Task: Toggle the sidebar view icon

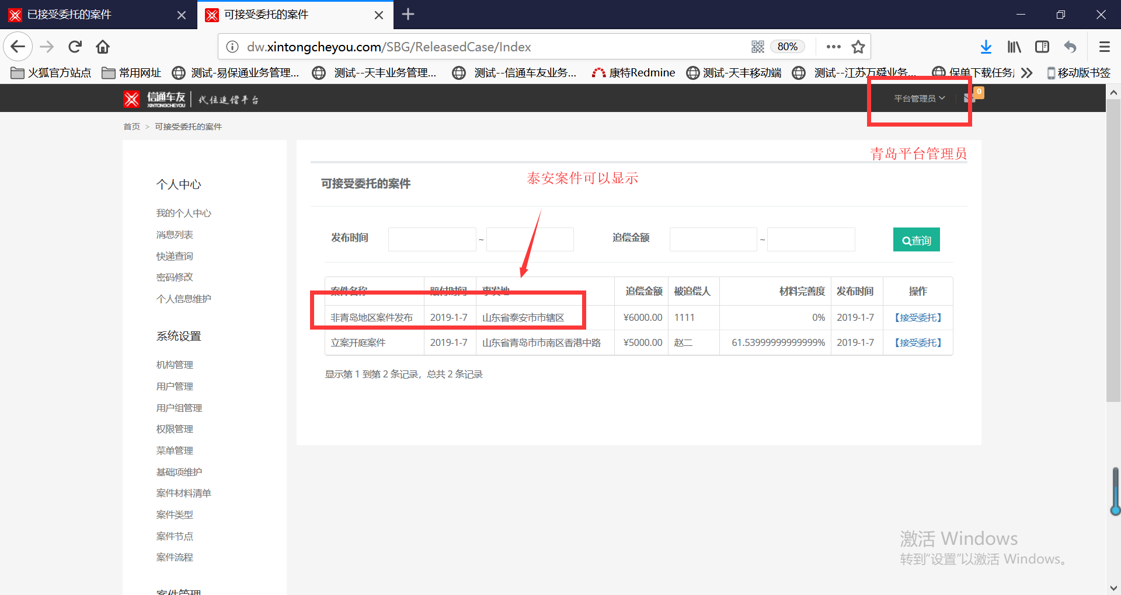Action: click(1042, 47)
